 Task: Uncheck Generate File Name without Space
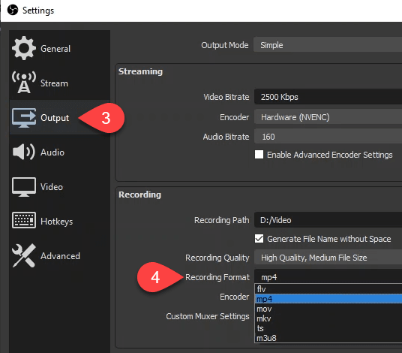[259, 239]
